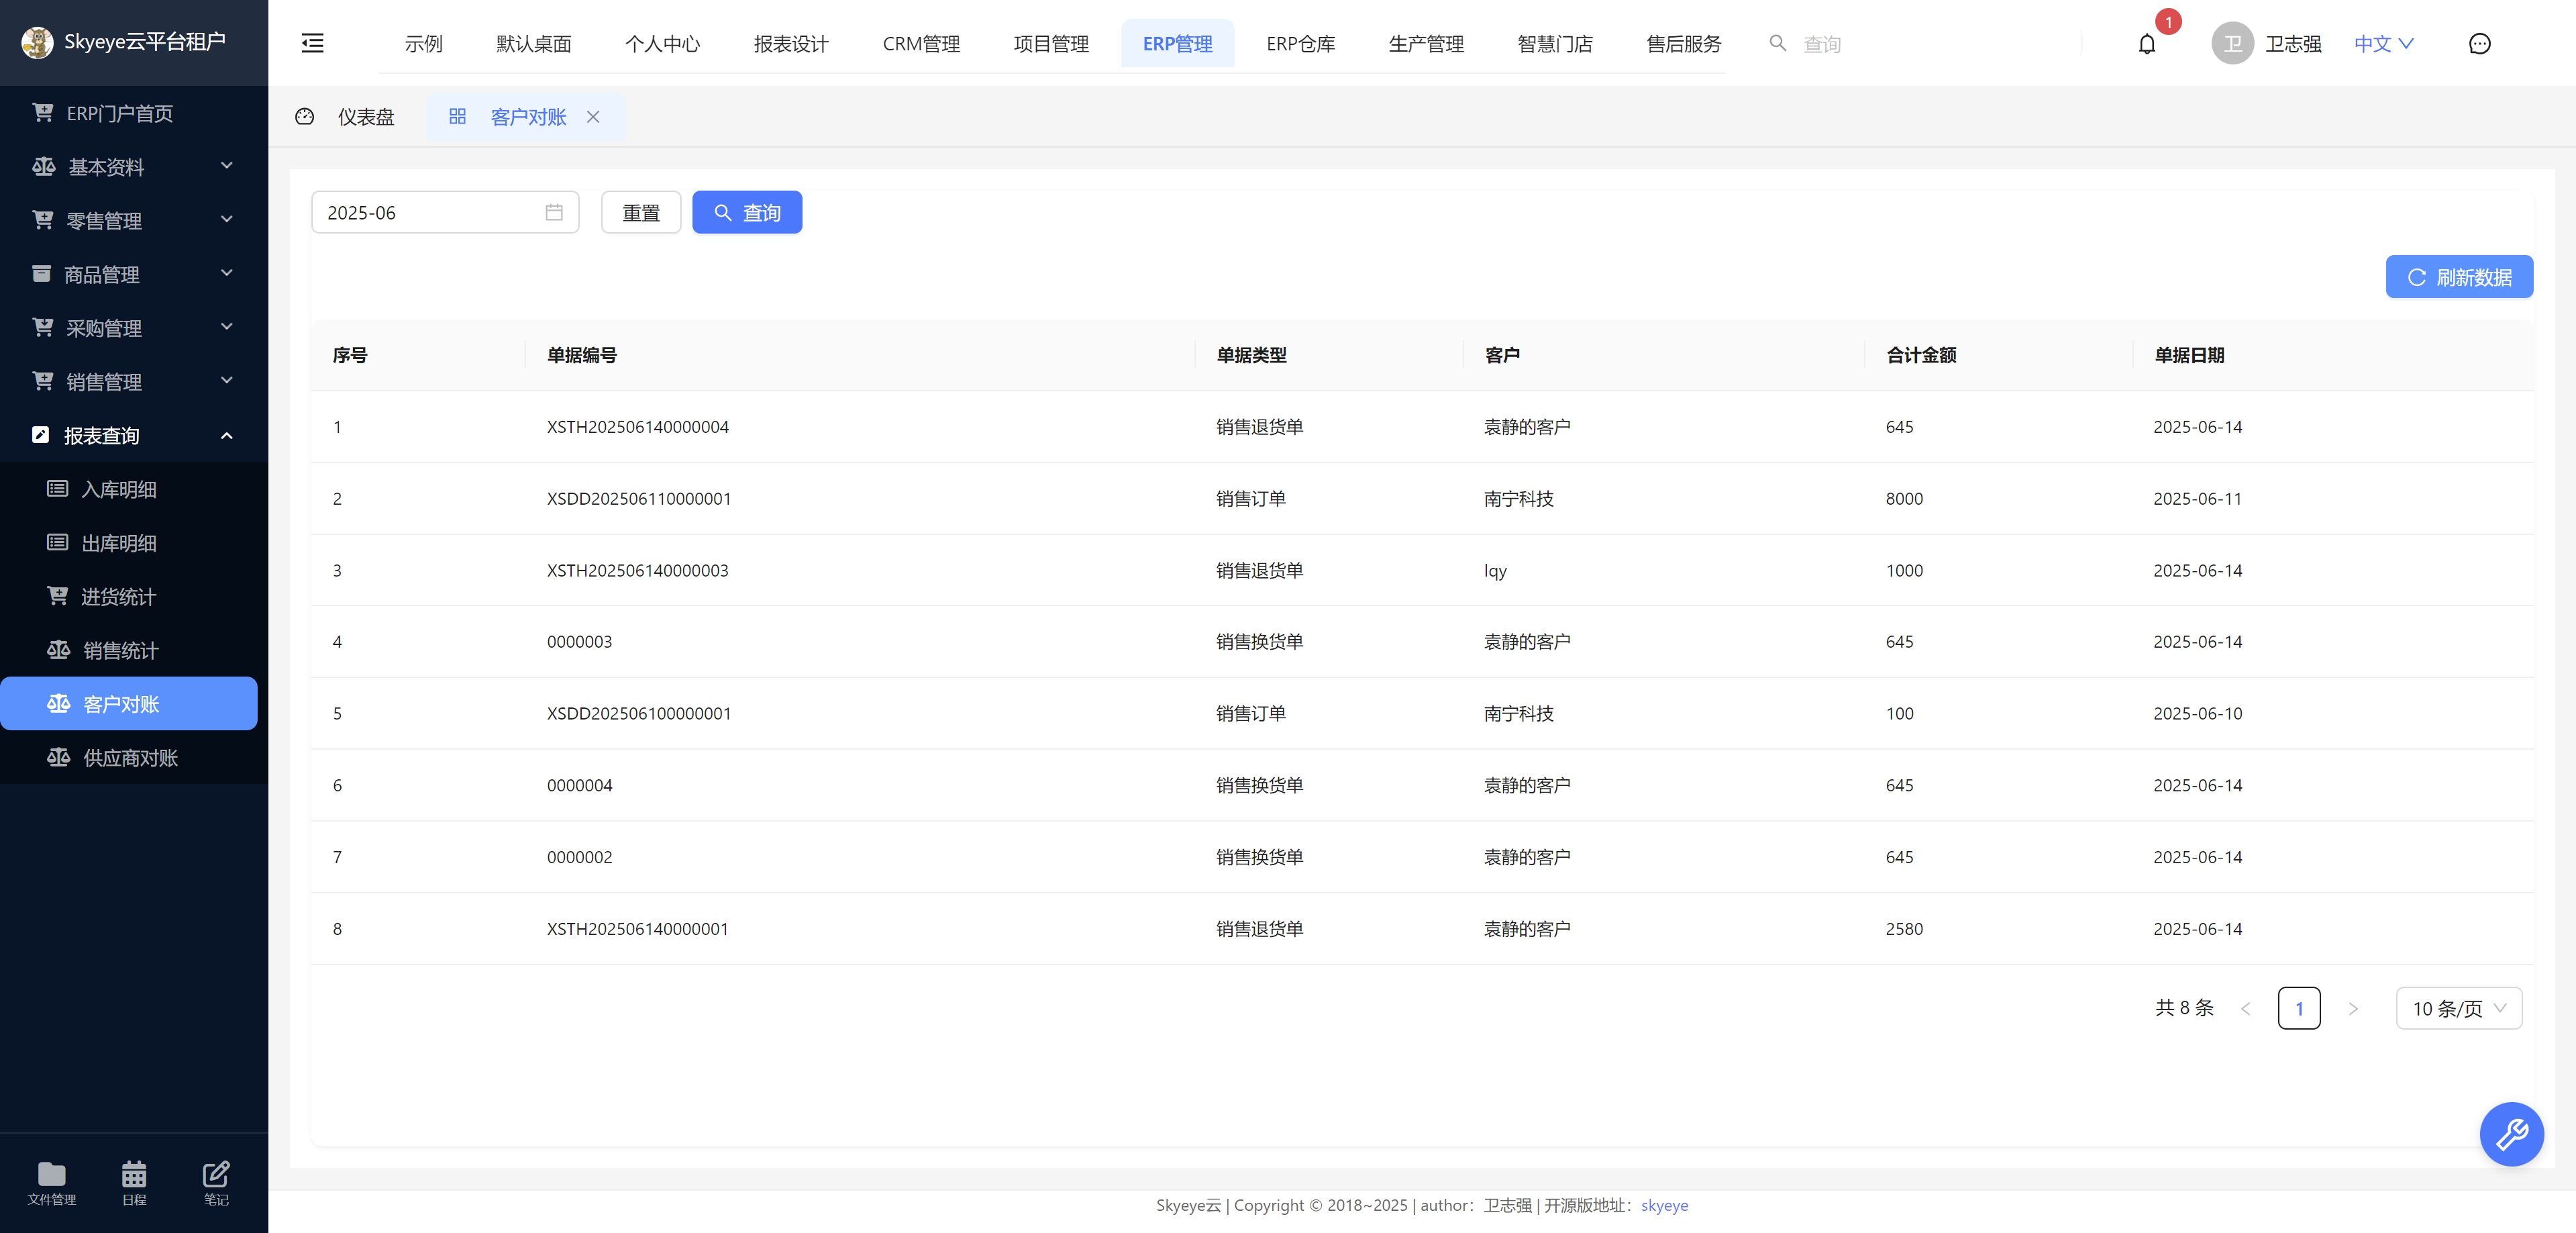Open the chat message icon in the header

pos(2479,44)
